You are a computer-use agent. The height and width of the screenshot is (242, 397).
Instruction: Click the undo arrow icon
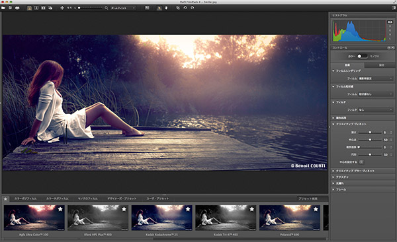point(185,8)
